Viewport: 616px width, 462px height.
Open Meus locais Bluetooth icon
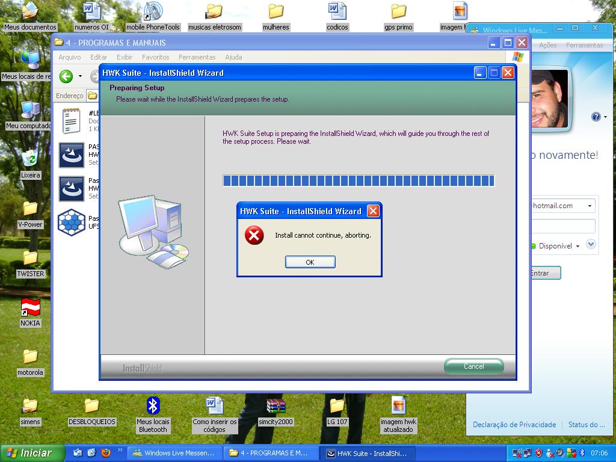153,415
